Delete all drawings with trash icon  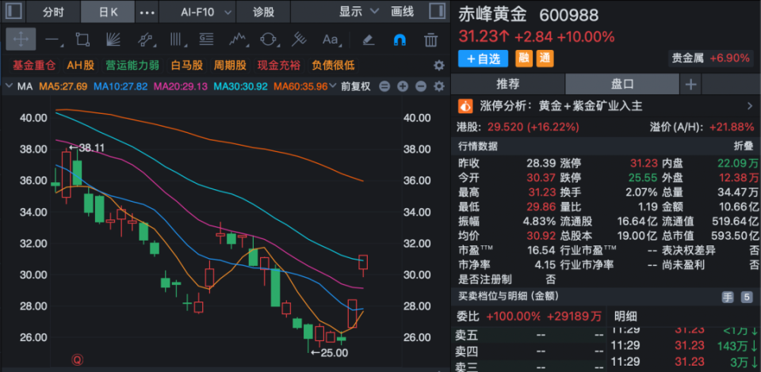pyautogui.click(x=430, y=40)
